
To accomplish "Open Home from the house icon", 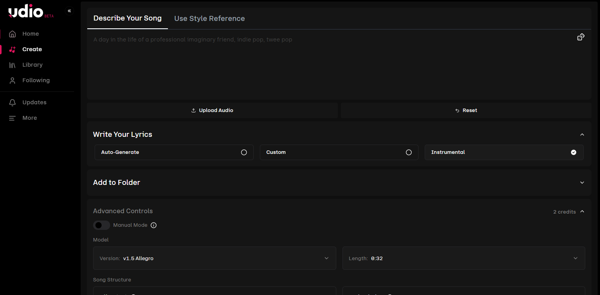I will click(x=12, y=34).
